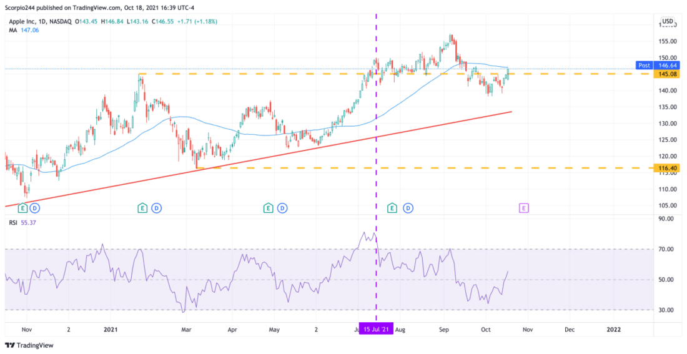687x354 pixels.
Task: Click the TradingView logo
Action: tap(29, 345)
